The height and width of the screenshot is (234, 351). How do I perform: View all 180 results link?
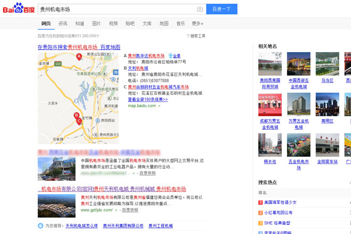click(x=148, y=99)
